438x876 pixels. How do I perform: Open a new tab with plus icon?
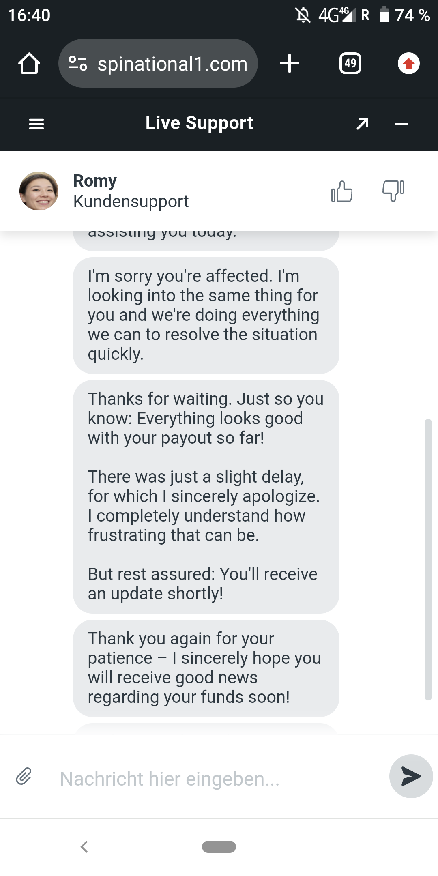coord(290,64)
